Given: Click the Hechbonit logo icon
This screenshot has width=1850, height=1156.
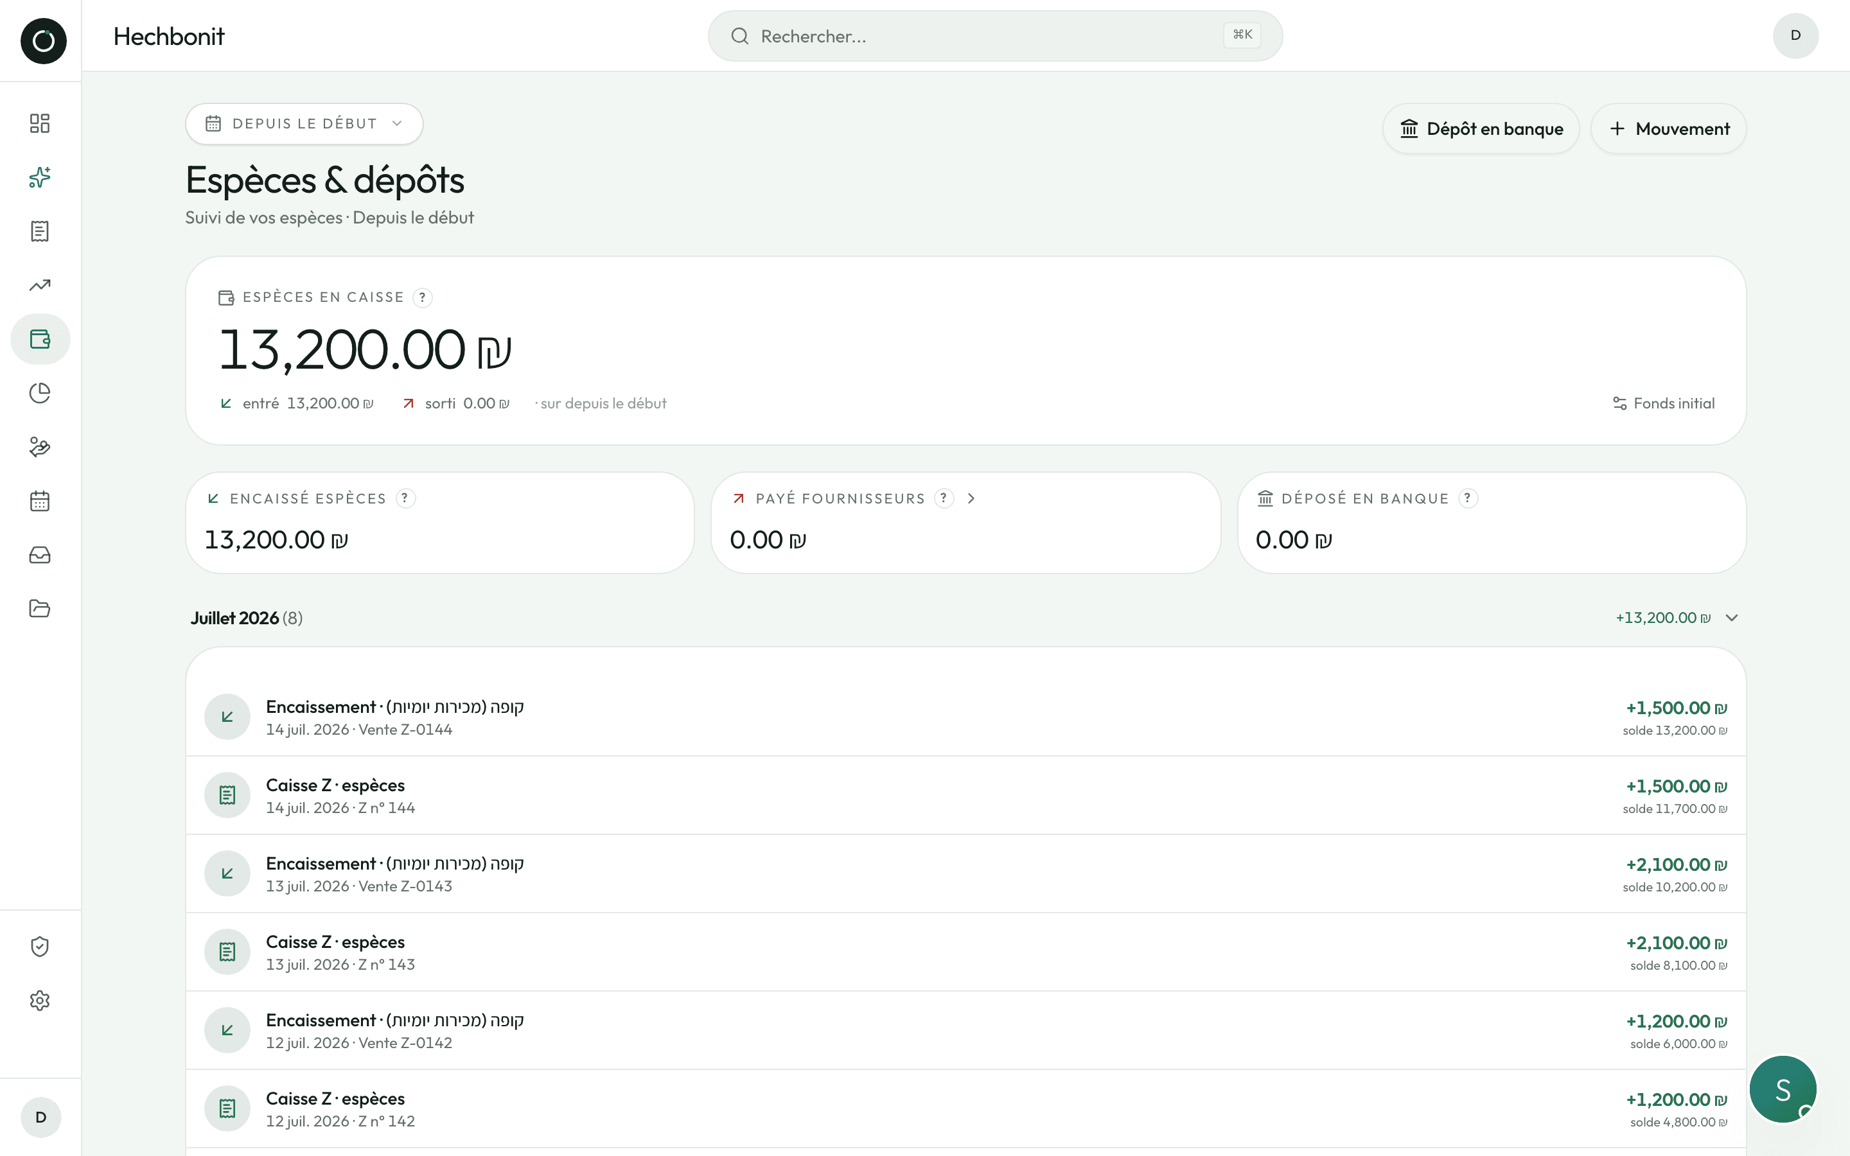Looking at the screenshot, I should click(x=44, y=40).
